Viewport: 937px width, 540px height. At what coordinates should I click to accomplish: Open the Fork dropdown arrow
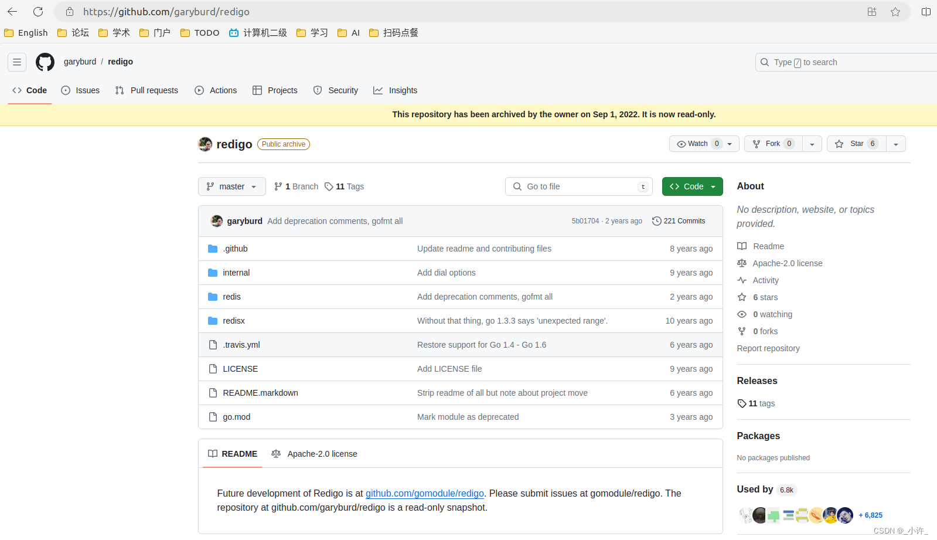click(812, 144)
